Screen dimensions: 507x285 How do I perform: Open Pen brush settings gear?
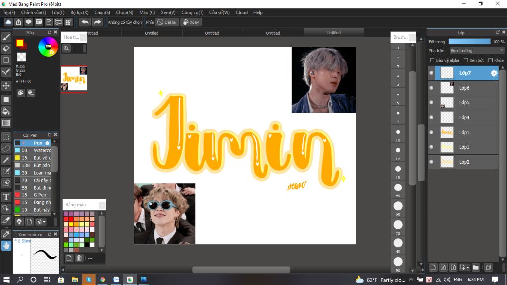tap(47, 143)
